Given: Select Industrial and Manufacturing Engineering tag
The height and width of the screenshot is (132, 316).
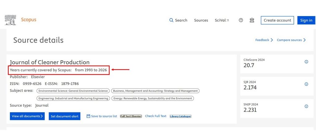Looking at the screenshot, I should (x=73, y=98).
